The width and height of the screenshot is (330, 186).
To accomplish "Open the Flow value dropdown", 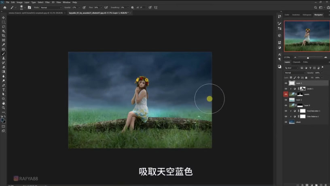I will (x=101, y=7).
